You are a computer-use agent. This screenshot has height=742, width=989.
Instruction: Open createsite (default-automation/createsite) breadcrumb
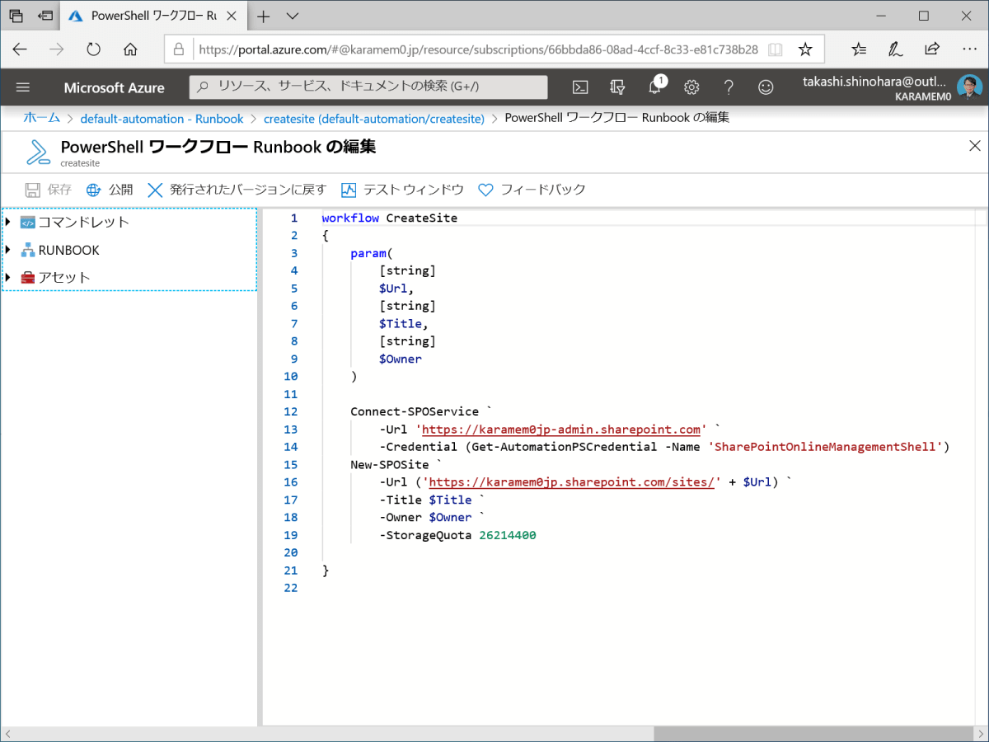point(374,118)
